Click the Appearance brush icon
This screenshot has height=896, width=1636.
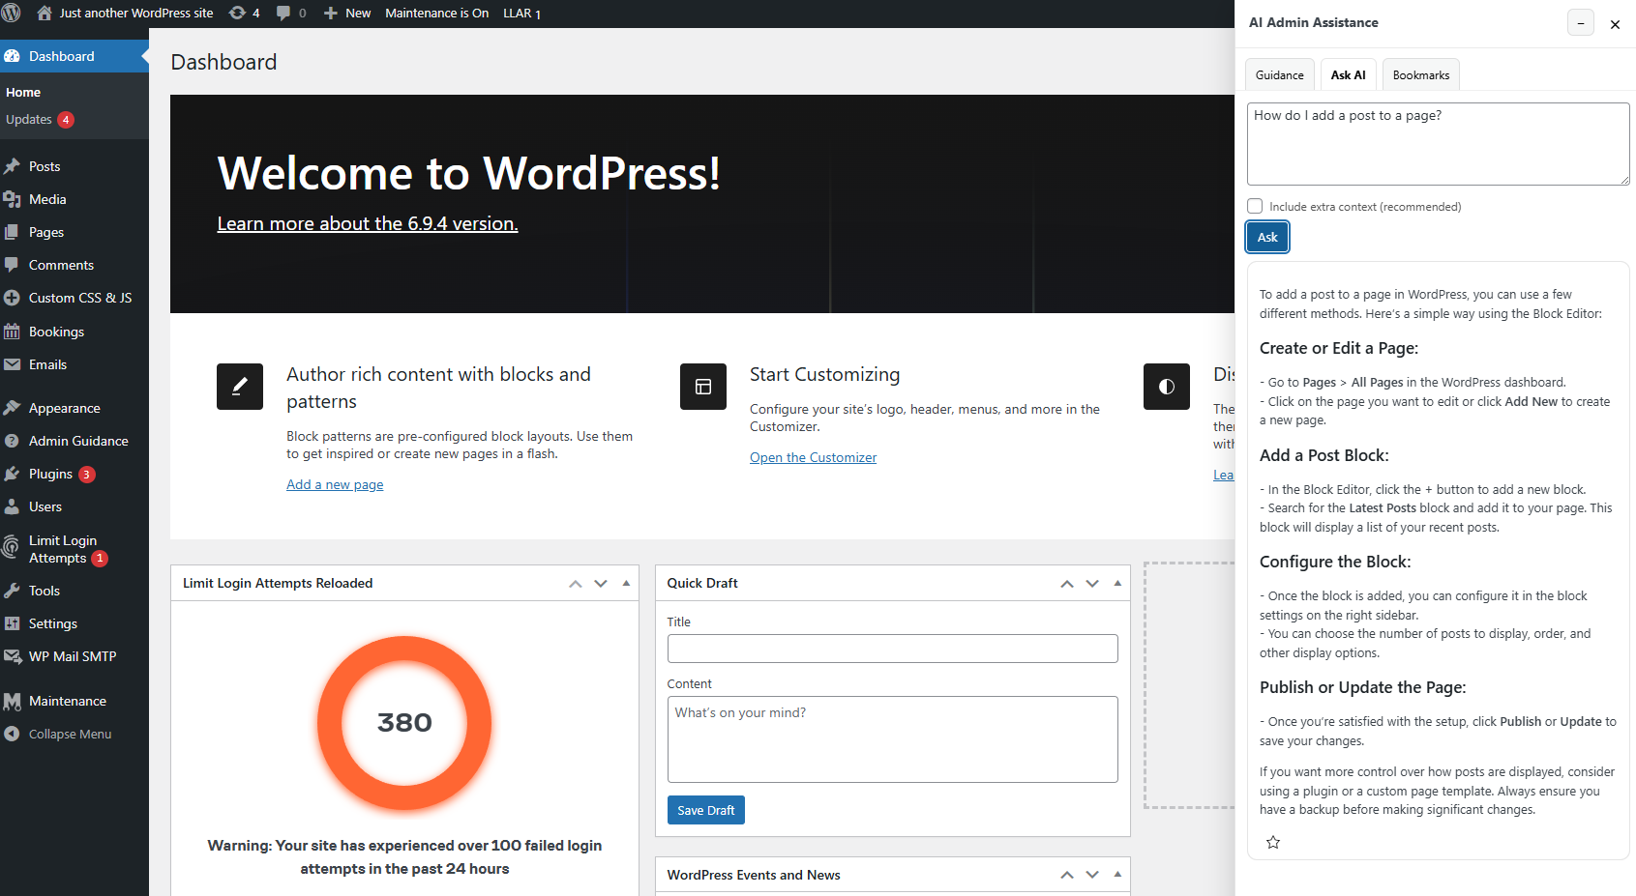coord(13,408)
